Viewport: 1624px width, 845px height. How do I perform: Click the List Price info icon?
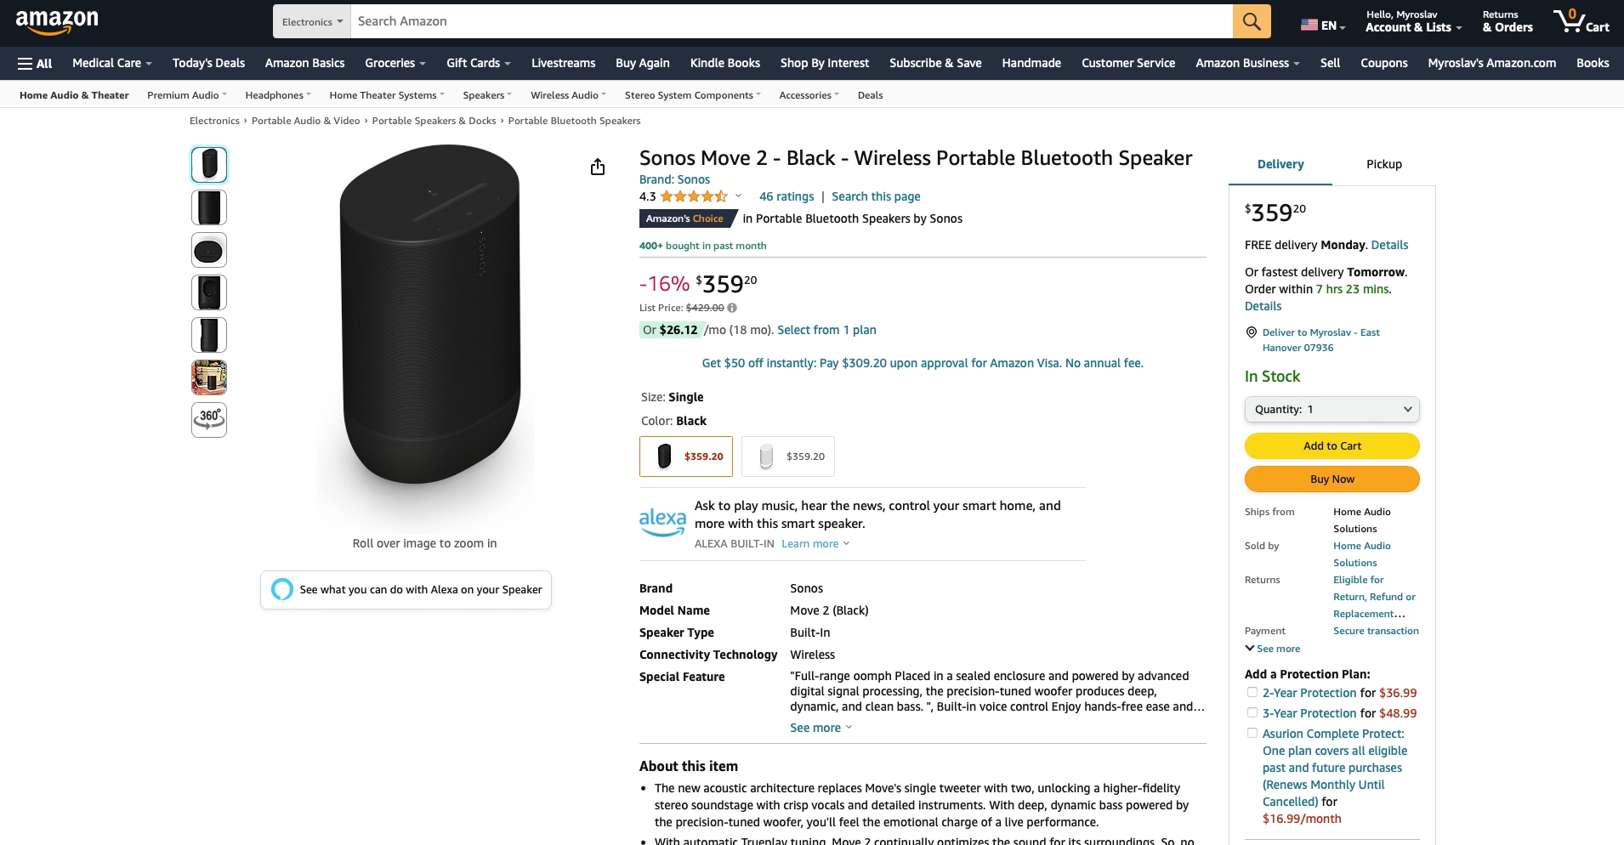point(732,308)
